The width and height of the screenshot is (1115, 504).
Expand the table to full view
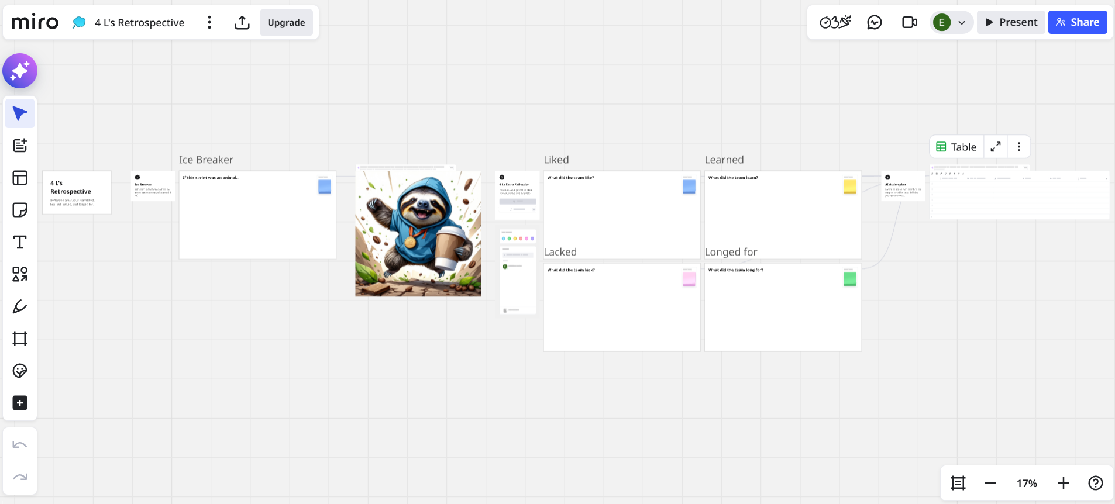point(996,147)
